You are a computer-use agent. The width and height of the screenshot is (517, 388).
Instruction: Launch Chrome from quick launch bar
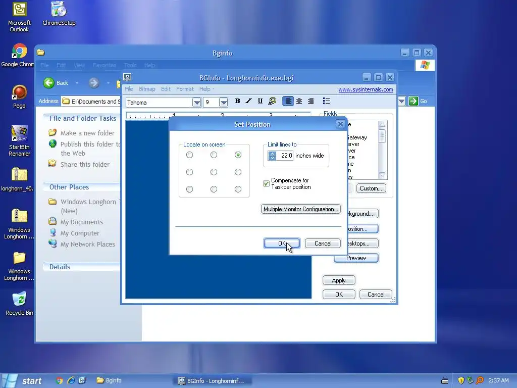click(60, 380)
